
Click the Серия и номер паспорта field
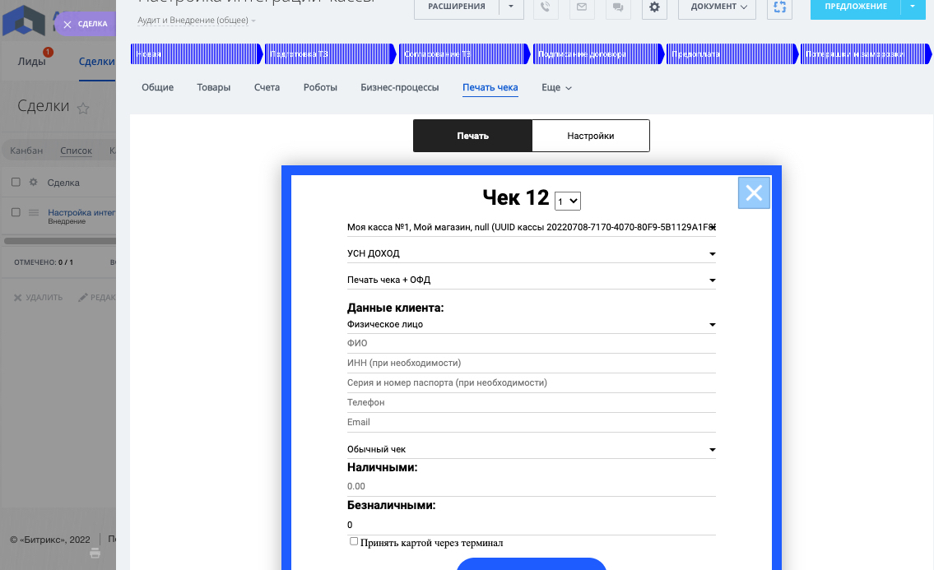coord(532,383)
